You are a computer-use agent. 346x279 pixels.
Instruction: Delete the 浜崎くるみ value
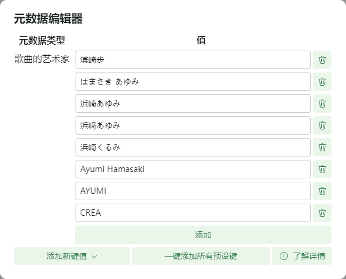[322, 147]
